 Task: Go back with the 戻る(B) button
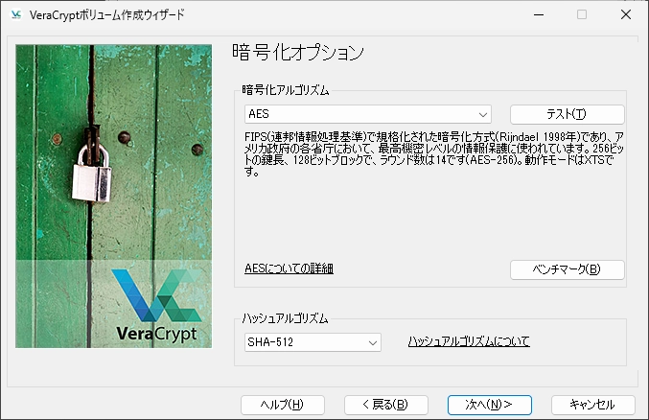[385, 405]
